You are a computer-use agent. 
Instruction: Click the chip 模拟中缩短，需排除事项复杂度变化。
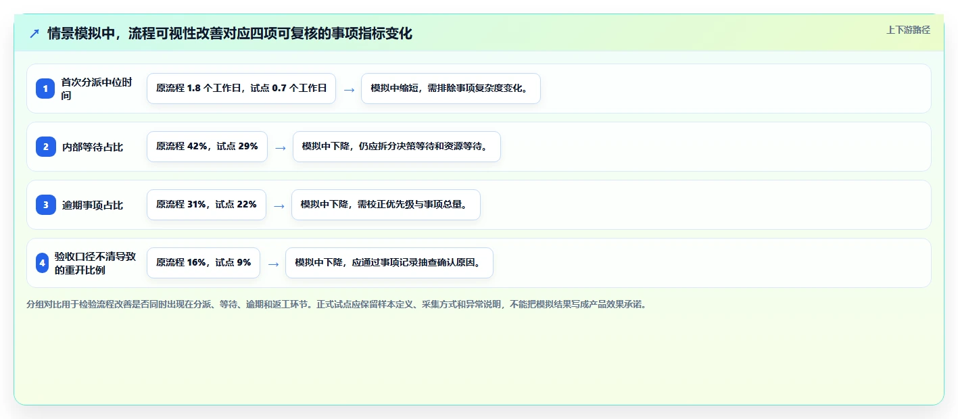point(451,89)
